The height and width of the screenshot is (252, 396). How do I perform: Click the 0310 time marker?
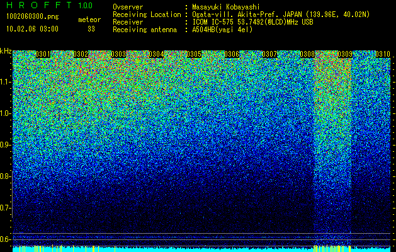coord(383,54)
